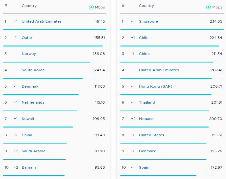226x179 pixels.
Task: Click the Monaco country link
Action: click(146, 119)
